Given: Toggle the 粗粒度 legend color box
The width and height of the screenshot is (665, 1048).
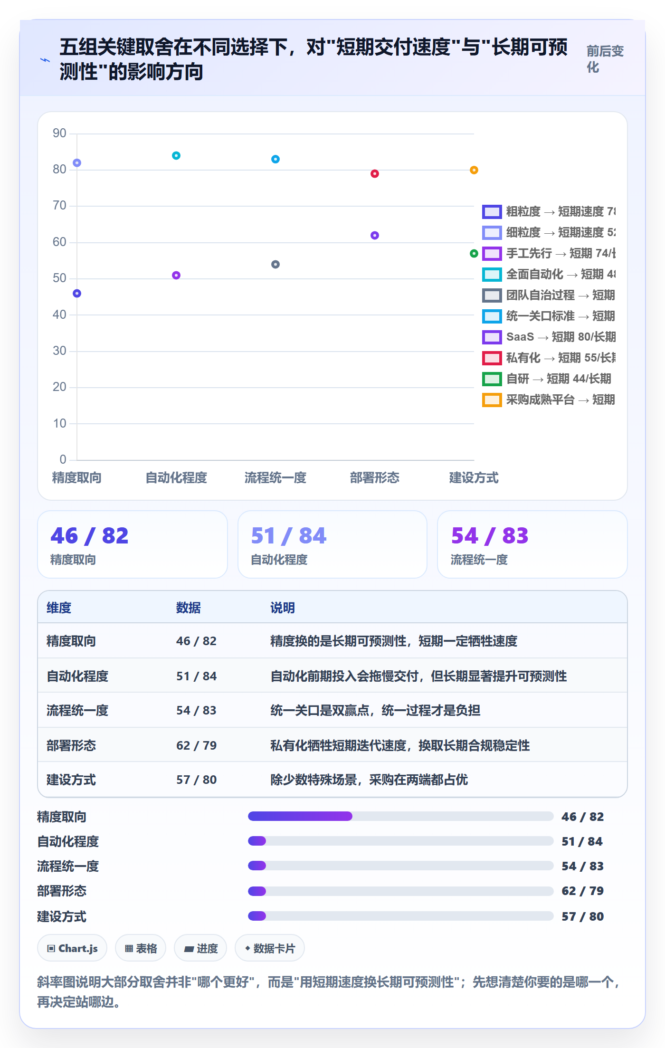Looking at the screenshot, I should pos(492,211).
